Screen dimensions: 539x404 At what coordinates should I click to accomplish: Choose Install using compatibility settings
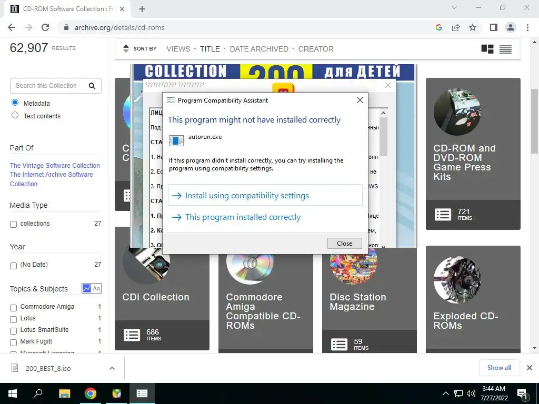265,195
